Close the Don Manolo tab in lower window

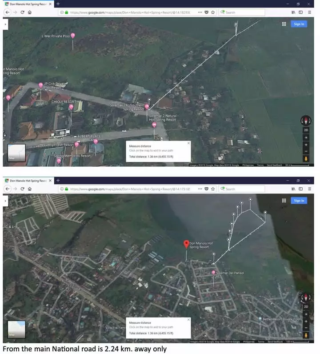50,181
